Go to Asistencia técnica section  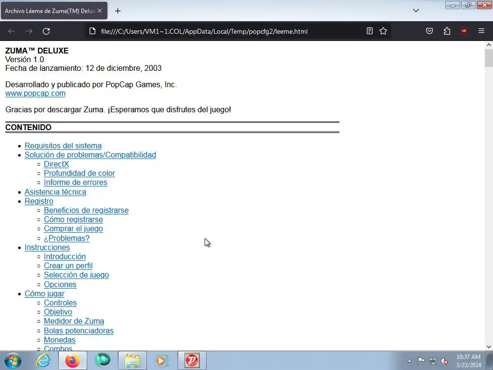(55, 192)
